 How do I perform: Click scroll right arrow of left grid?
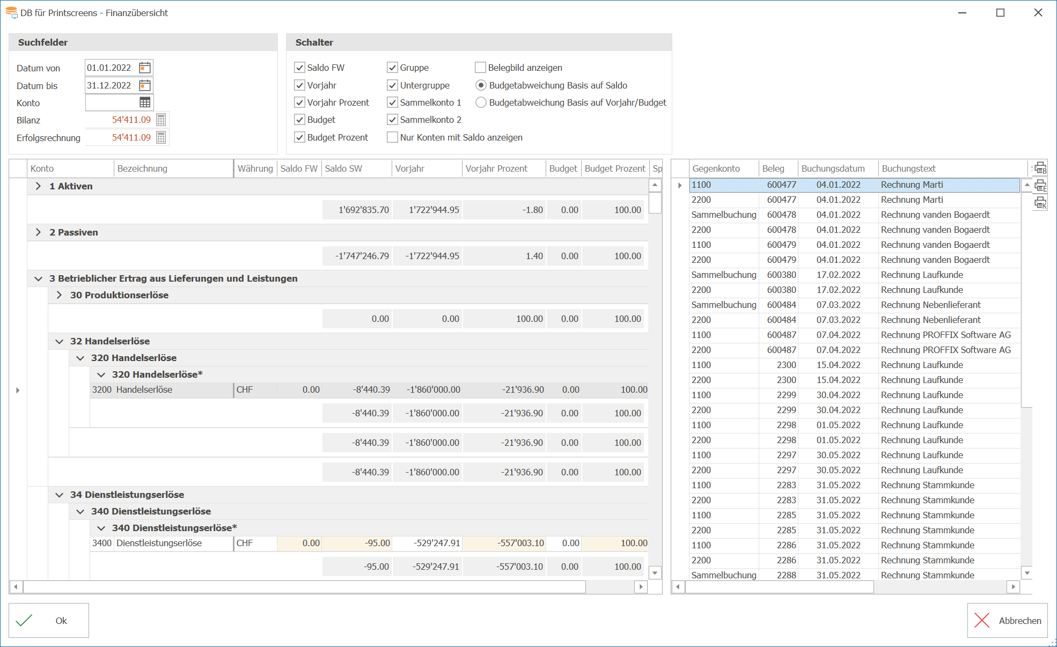coord(641,587)
